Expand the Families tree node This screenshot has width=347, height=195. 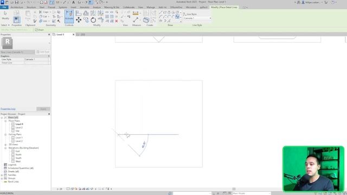[2, 175]
